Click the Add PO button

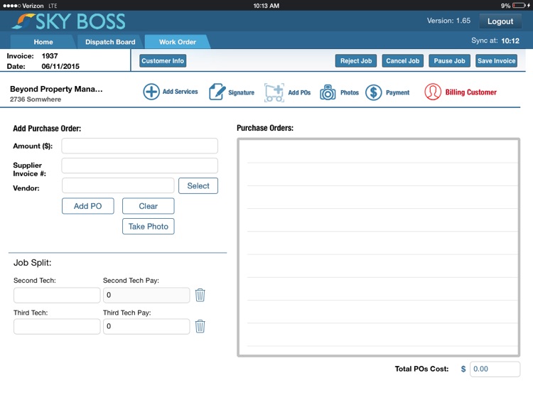pyautogui.click(x=88, y=206)
